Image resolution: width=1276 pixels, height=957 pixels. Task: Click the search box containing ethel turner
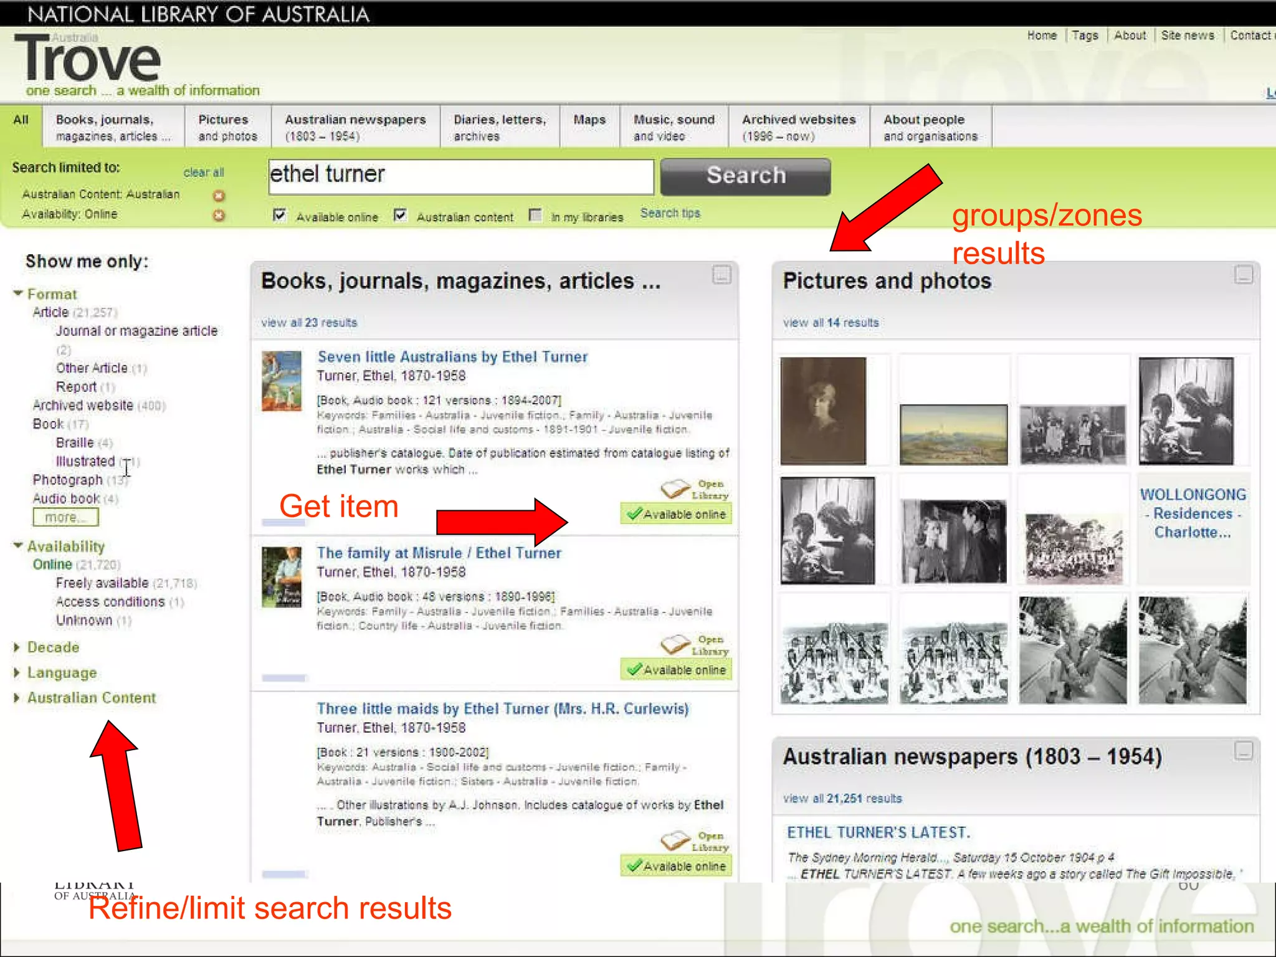click(461, 176)
